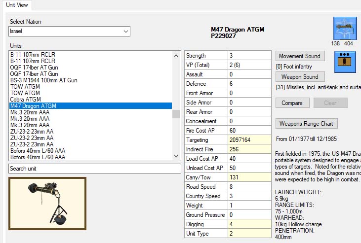
Task: Click the Concealment label cell
Action: click(206, 121)
